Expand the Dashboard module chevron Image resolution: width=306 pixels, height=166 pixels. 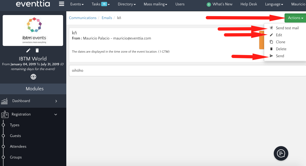click(x=56, y=101)
